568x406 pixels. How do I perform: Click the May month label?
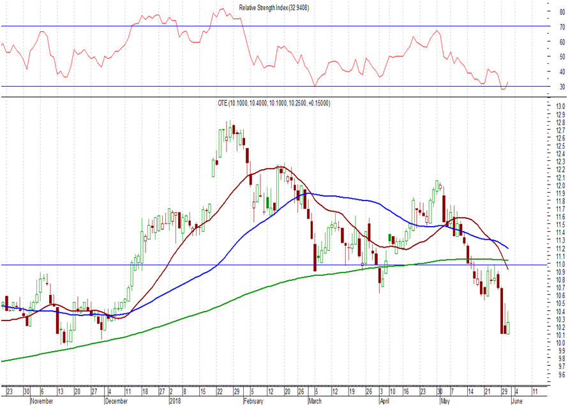coord(445,401)
